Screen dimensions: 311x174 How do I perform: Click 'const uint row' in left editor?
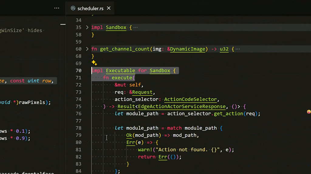31,81
